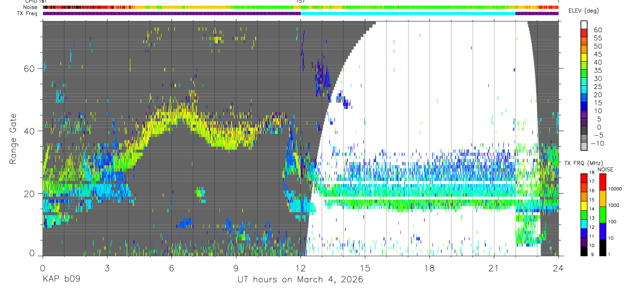Click the '100' noise legend label

613,221
